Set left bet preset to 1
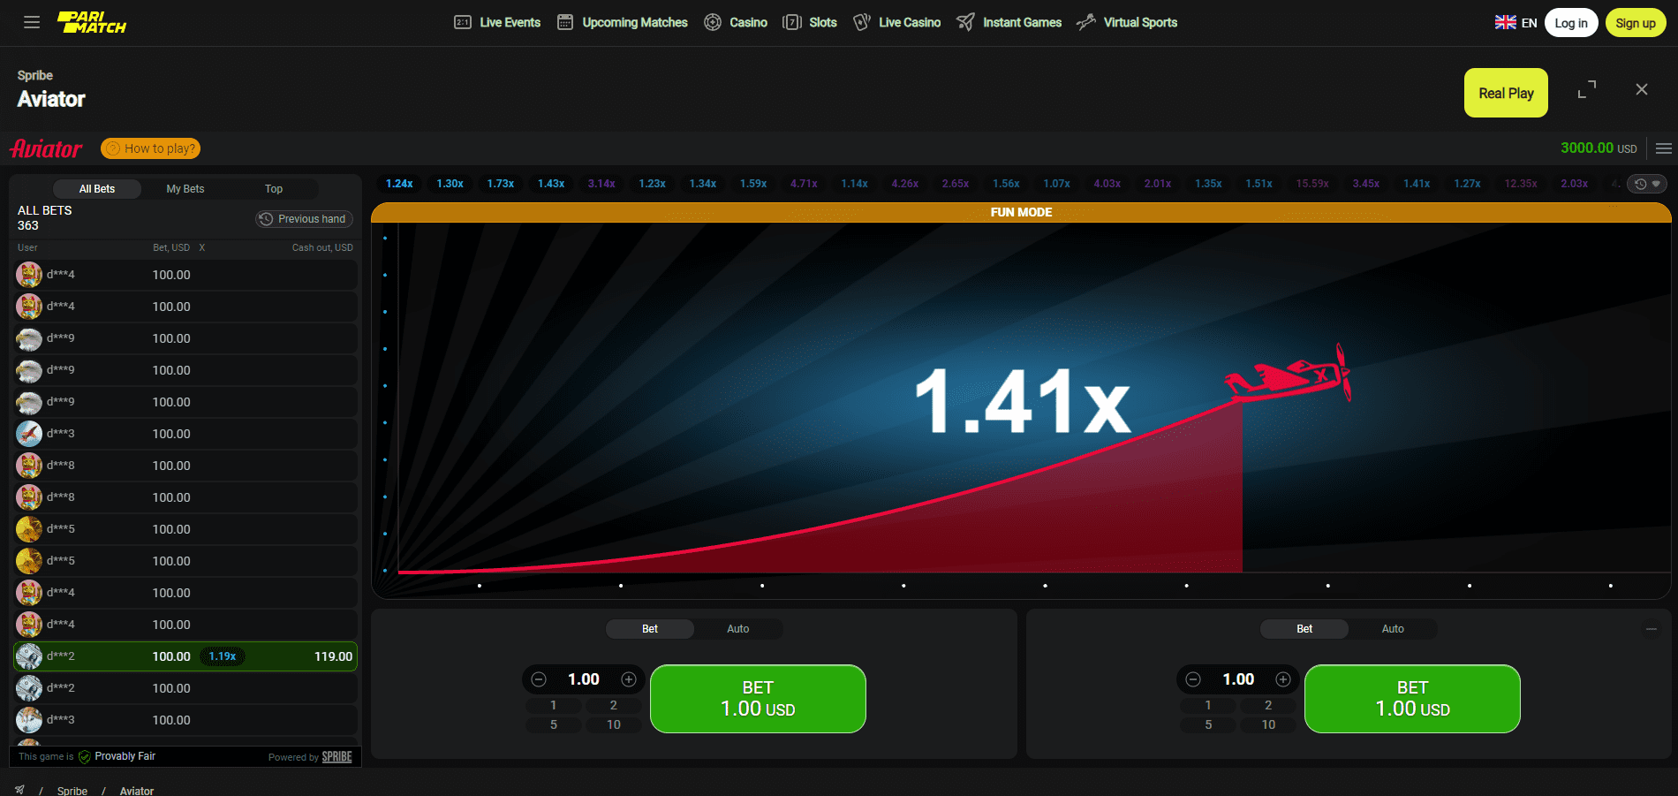This screenshot has width=1678, height=796. click(x=554, y=706)
